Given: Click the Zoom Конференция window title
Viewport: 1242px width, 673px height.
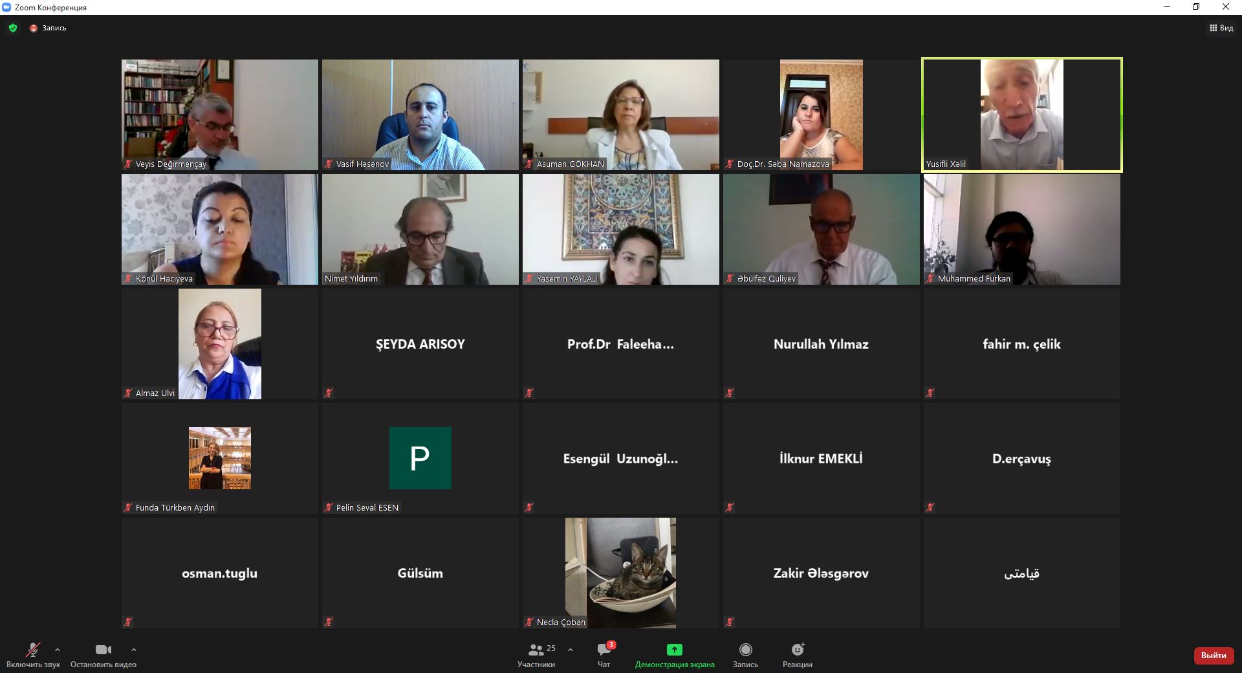Looking at the screenshot, I should pos(50,8).
